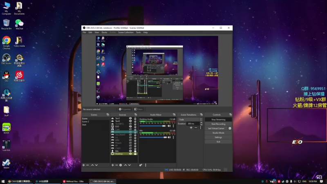Open the Fade transition dropdown

pyautogui.click(x=190, y=119)
